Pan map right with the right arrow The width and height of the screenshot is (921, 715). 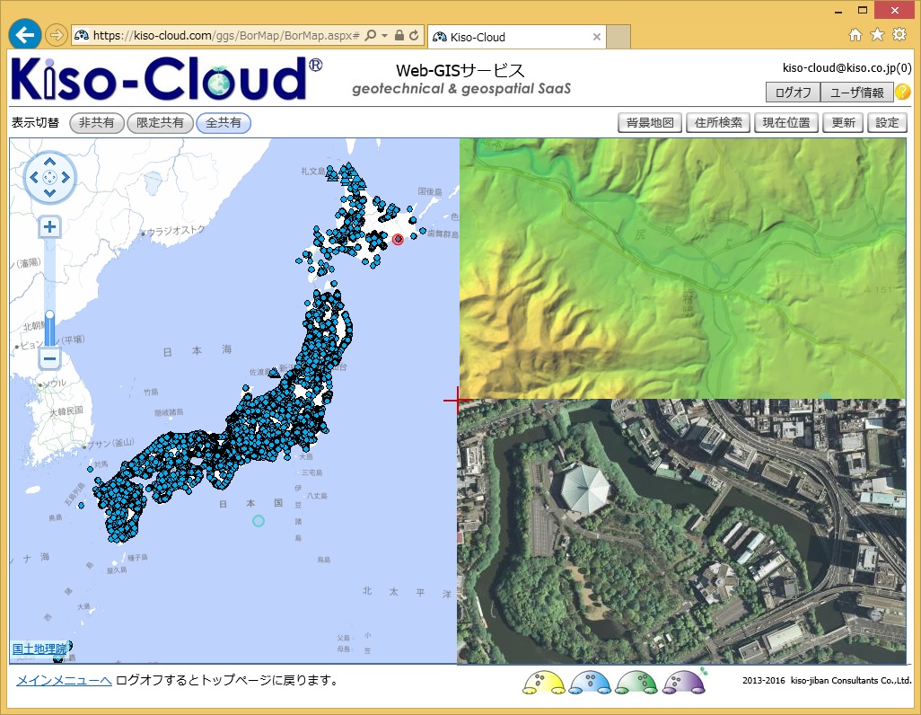pos(66,177)
